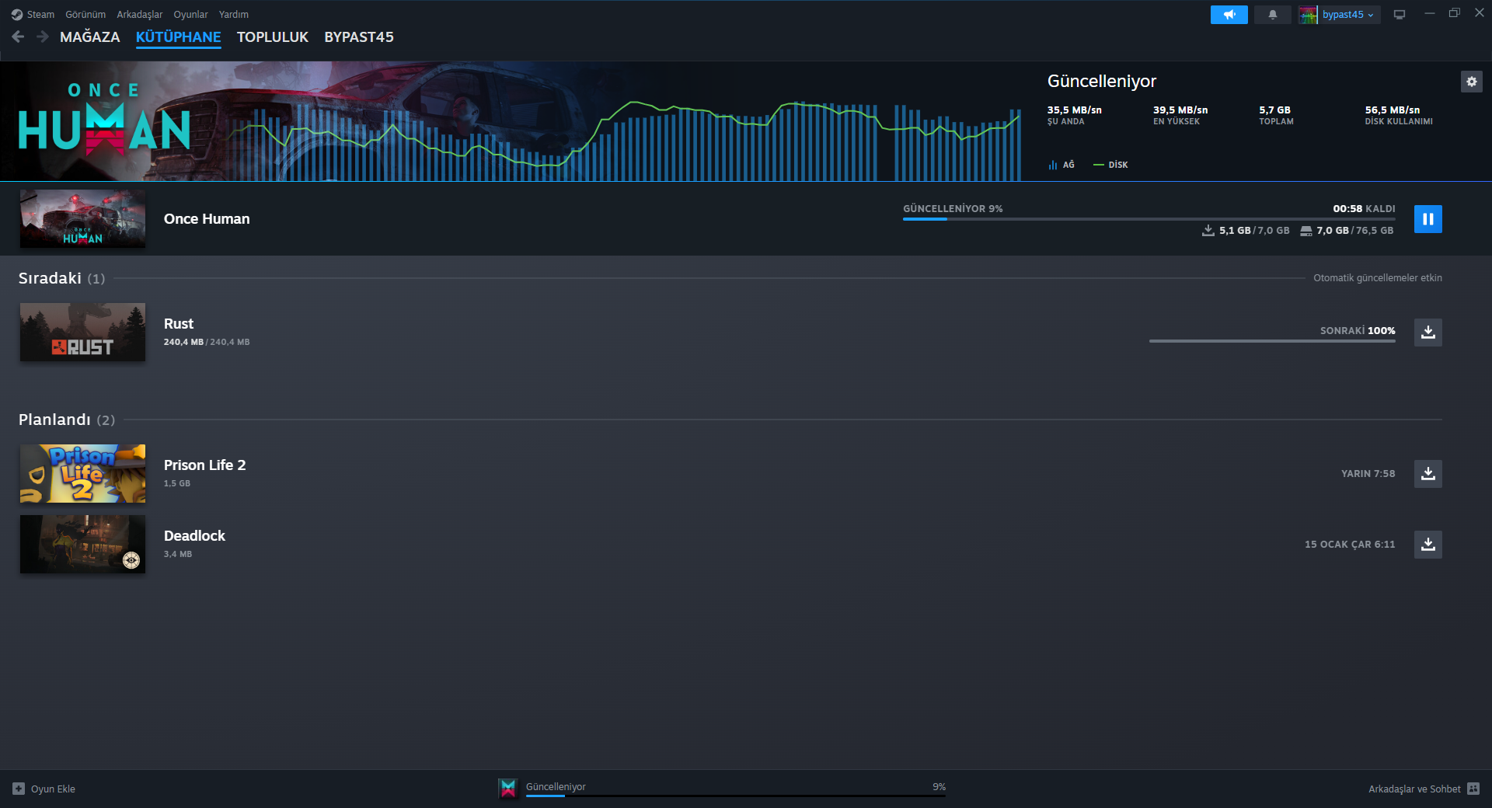Click the 5,7 GB TOPLAM value
The image size is (1492, 808).
click(1276, 115)
